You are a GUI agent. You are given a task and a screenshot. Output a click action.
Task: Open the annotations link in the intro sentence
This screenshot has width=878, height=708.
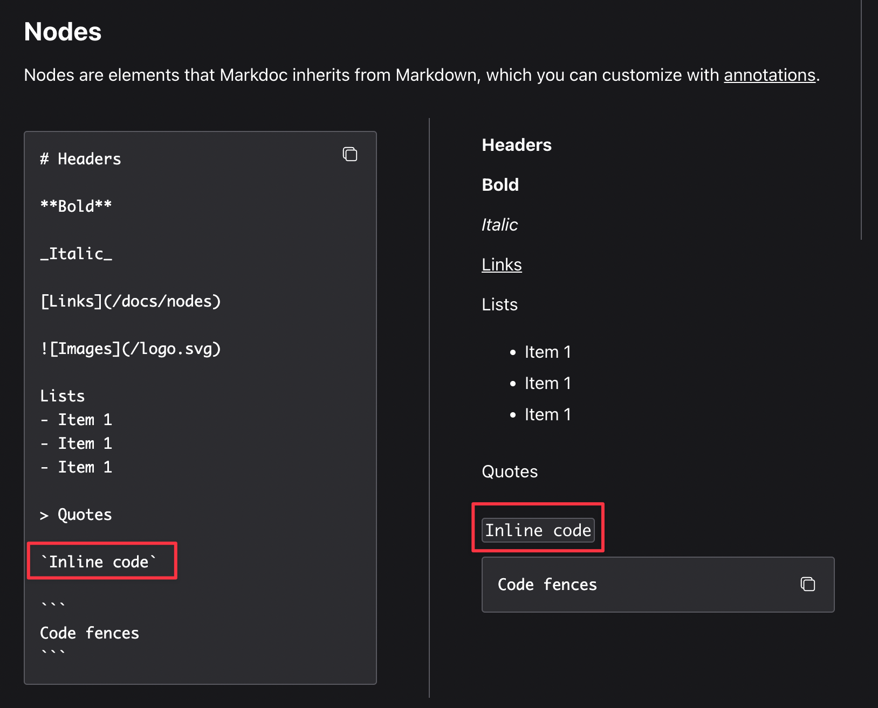770,75
